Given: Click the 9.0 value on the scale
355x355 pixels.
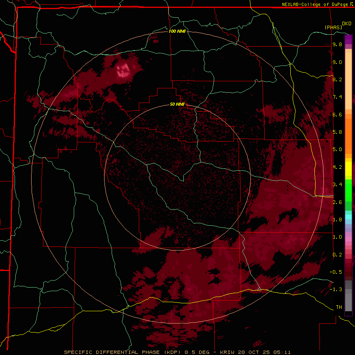Looking at the screenshot, I should (x=337, y=62).
